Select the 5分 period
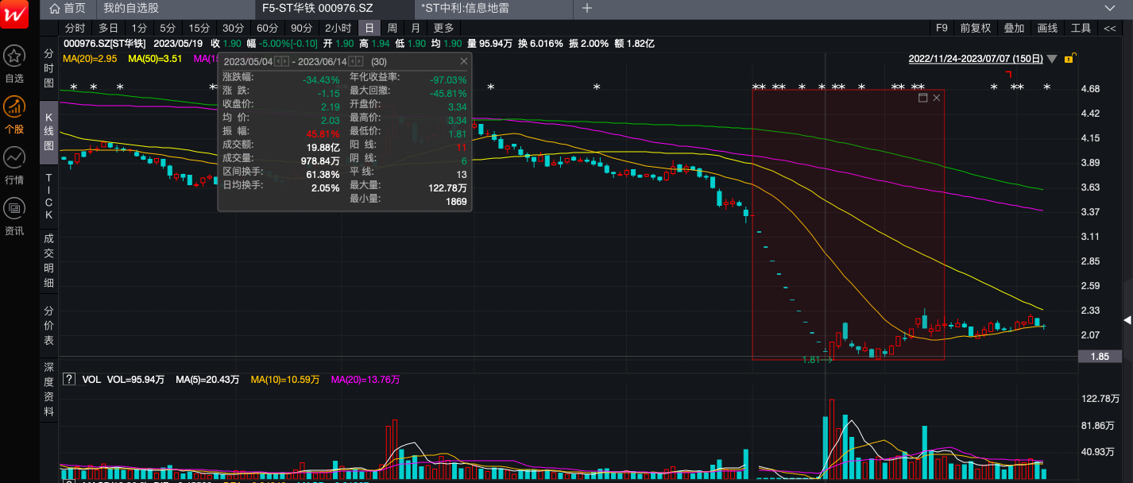Screen dimensions: 1133x483 (168, 28)
